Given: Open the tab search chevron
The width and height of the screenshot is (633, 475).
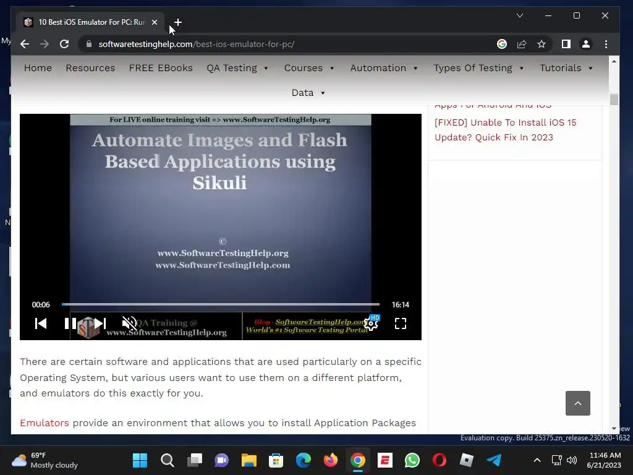Looking at the screenshot, I should coord(520,15).
